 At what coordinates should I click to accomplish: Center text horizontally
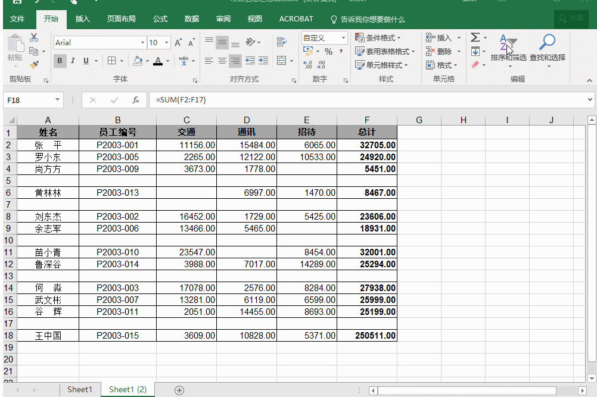click(222, 61)
